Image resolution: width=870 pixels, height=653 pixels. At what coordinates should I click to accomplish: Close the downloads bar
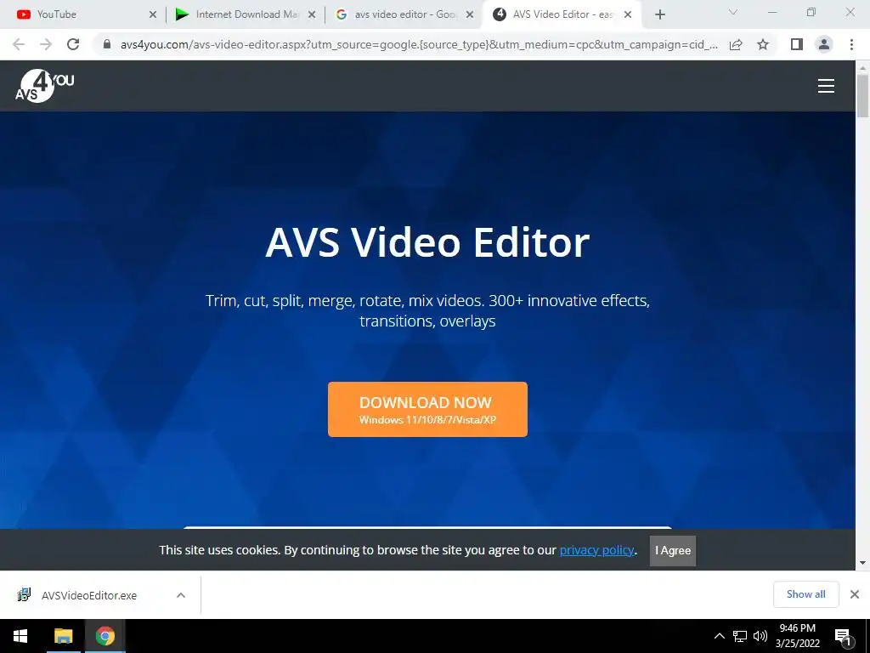coord(855,594)
